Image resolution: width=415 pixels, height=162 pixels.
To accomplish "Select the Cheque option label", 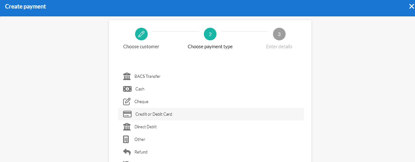I will 141,101.
